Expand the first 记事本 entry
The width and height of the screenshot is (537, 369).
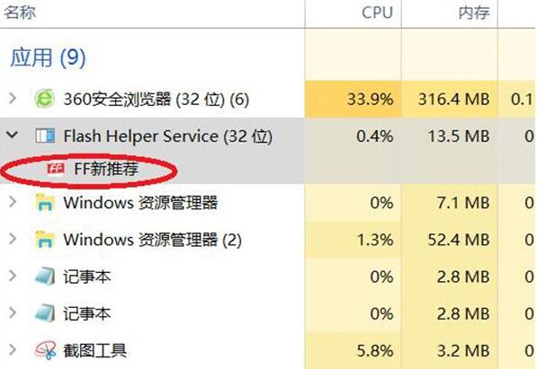pyautogui.click(x=13, y=276)
